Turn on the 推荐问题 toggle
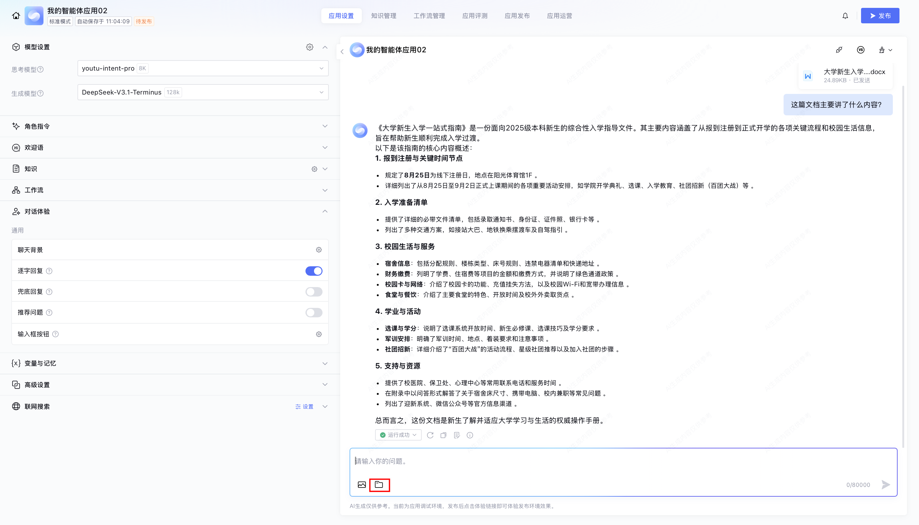Screen dimensions: 919x525 pos(314,313)
